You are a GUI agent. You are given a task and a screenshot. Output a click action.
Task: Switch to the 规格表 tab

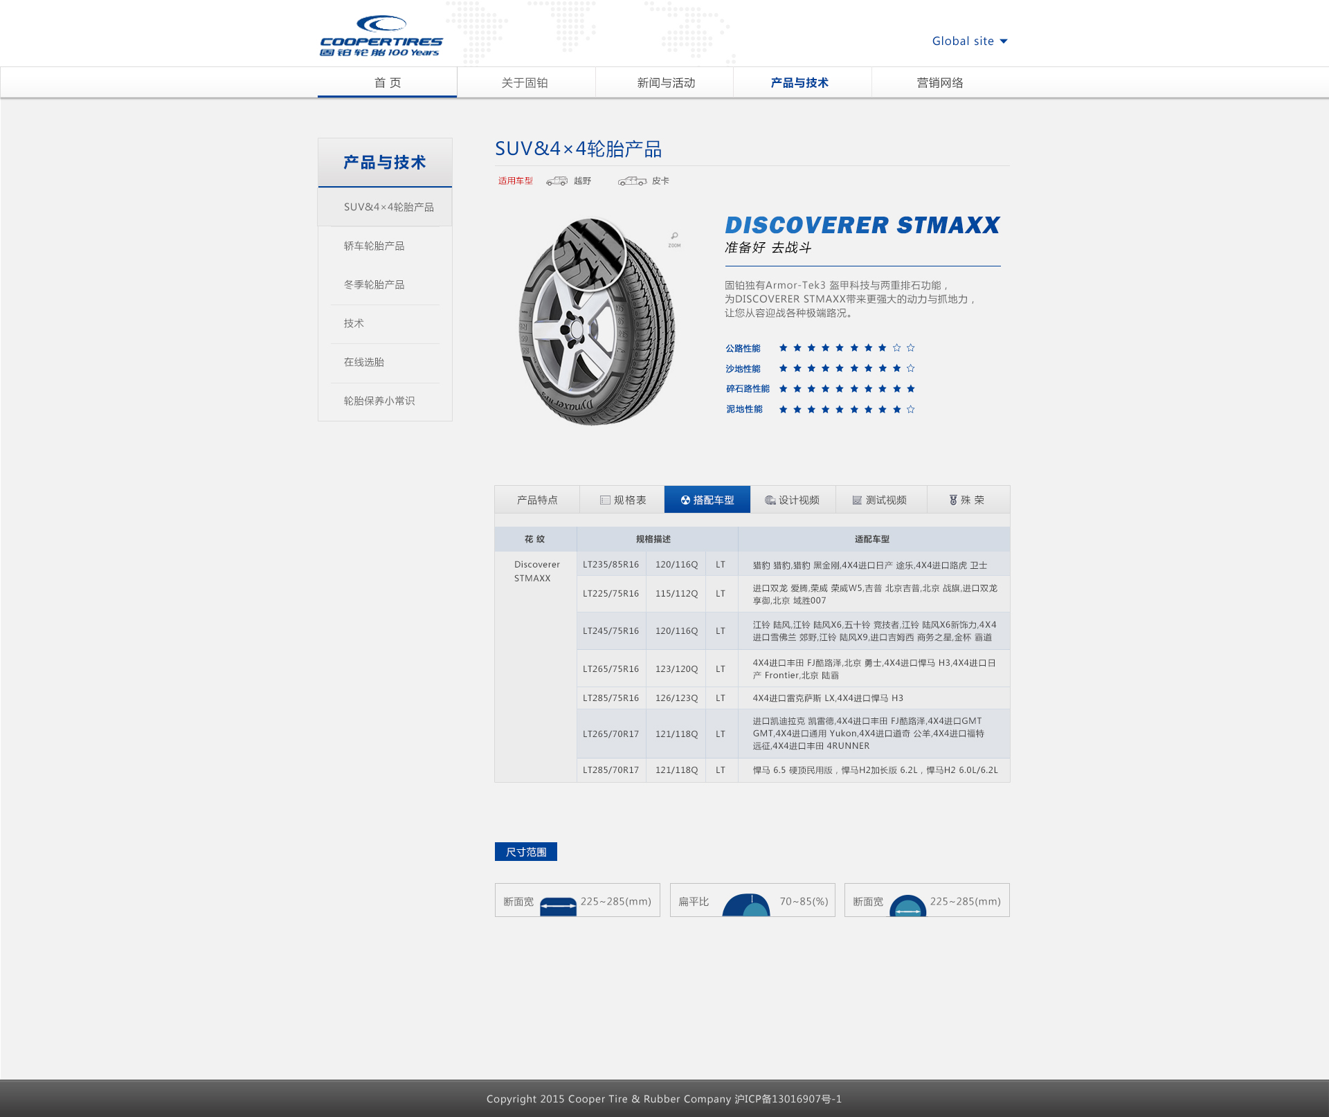tap(622, 500)
